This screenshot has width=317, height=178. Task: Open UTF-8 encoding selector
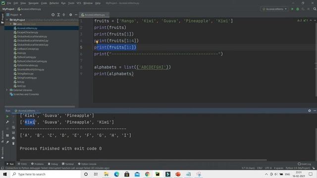268,168
